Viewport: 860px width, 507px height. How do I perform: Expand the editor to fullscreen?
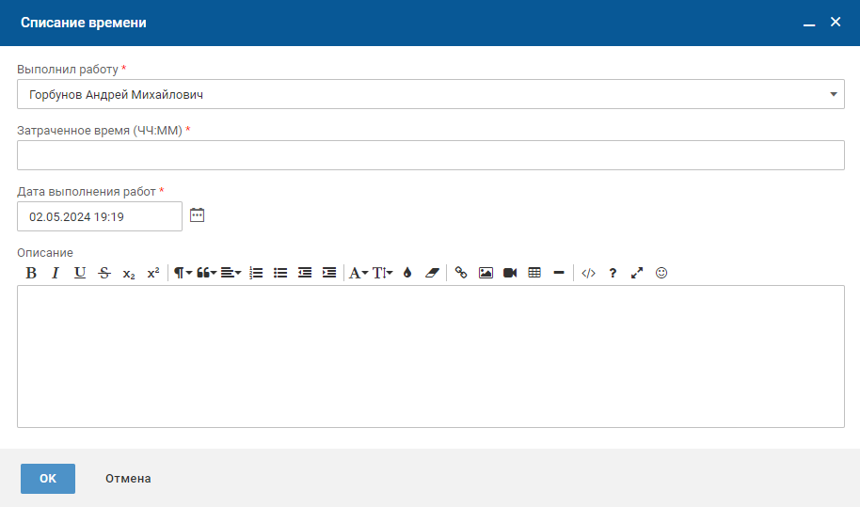click(x=637, y=273)
